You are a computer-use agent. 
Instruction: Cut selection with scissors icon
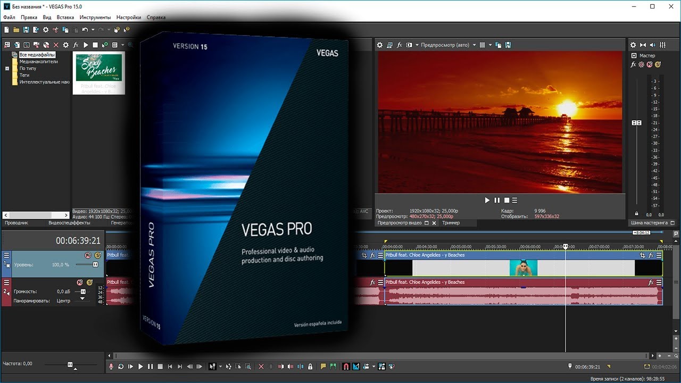pos(55,30)
